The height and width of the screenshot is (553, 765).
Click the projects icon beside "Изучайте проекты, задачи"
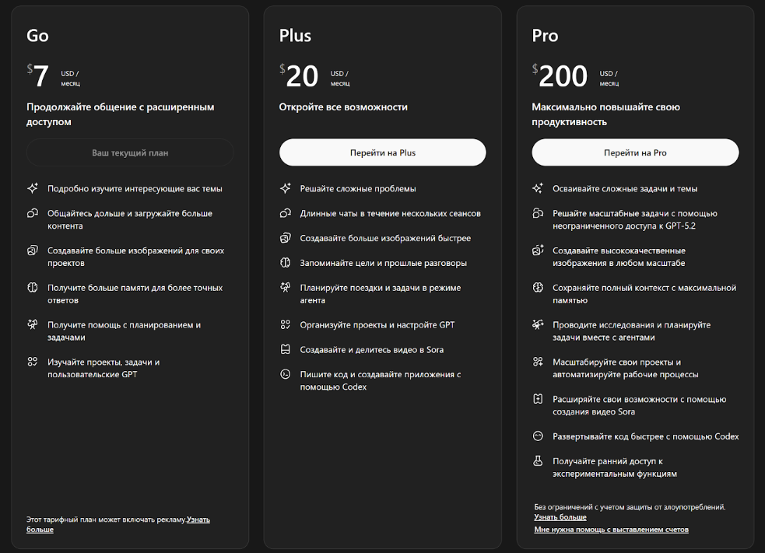(x=33, y=362)
